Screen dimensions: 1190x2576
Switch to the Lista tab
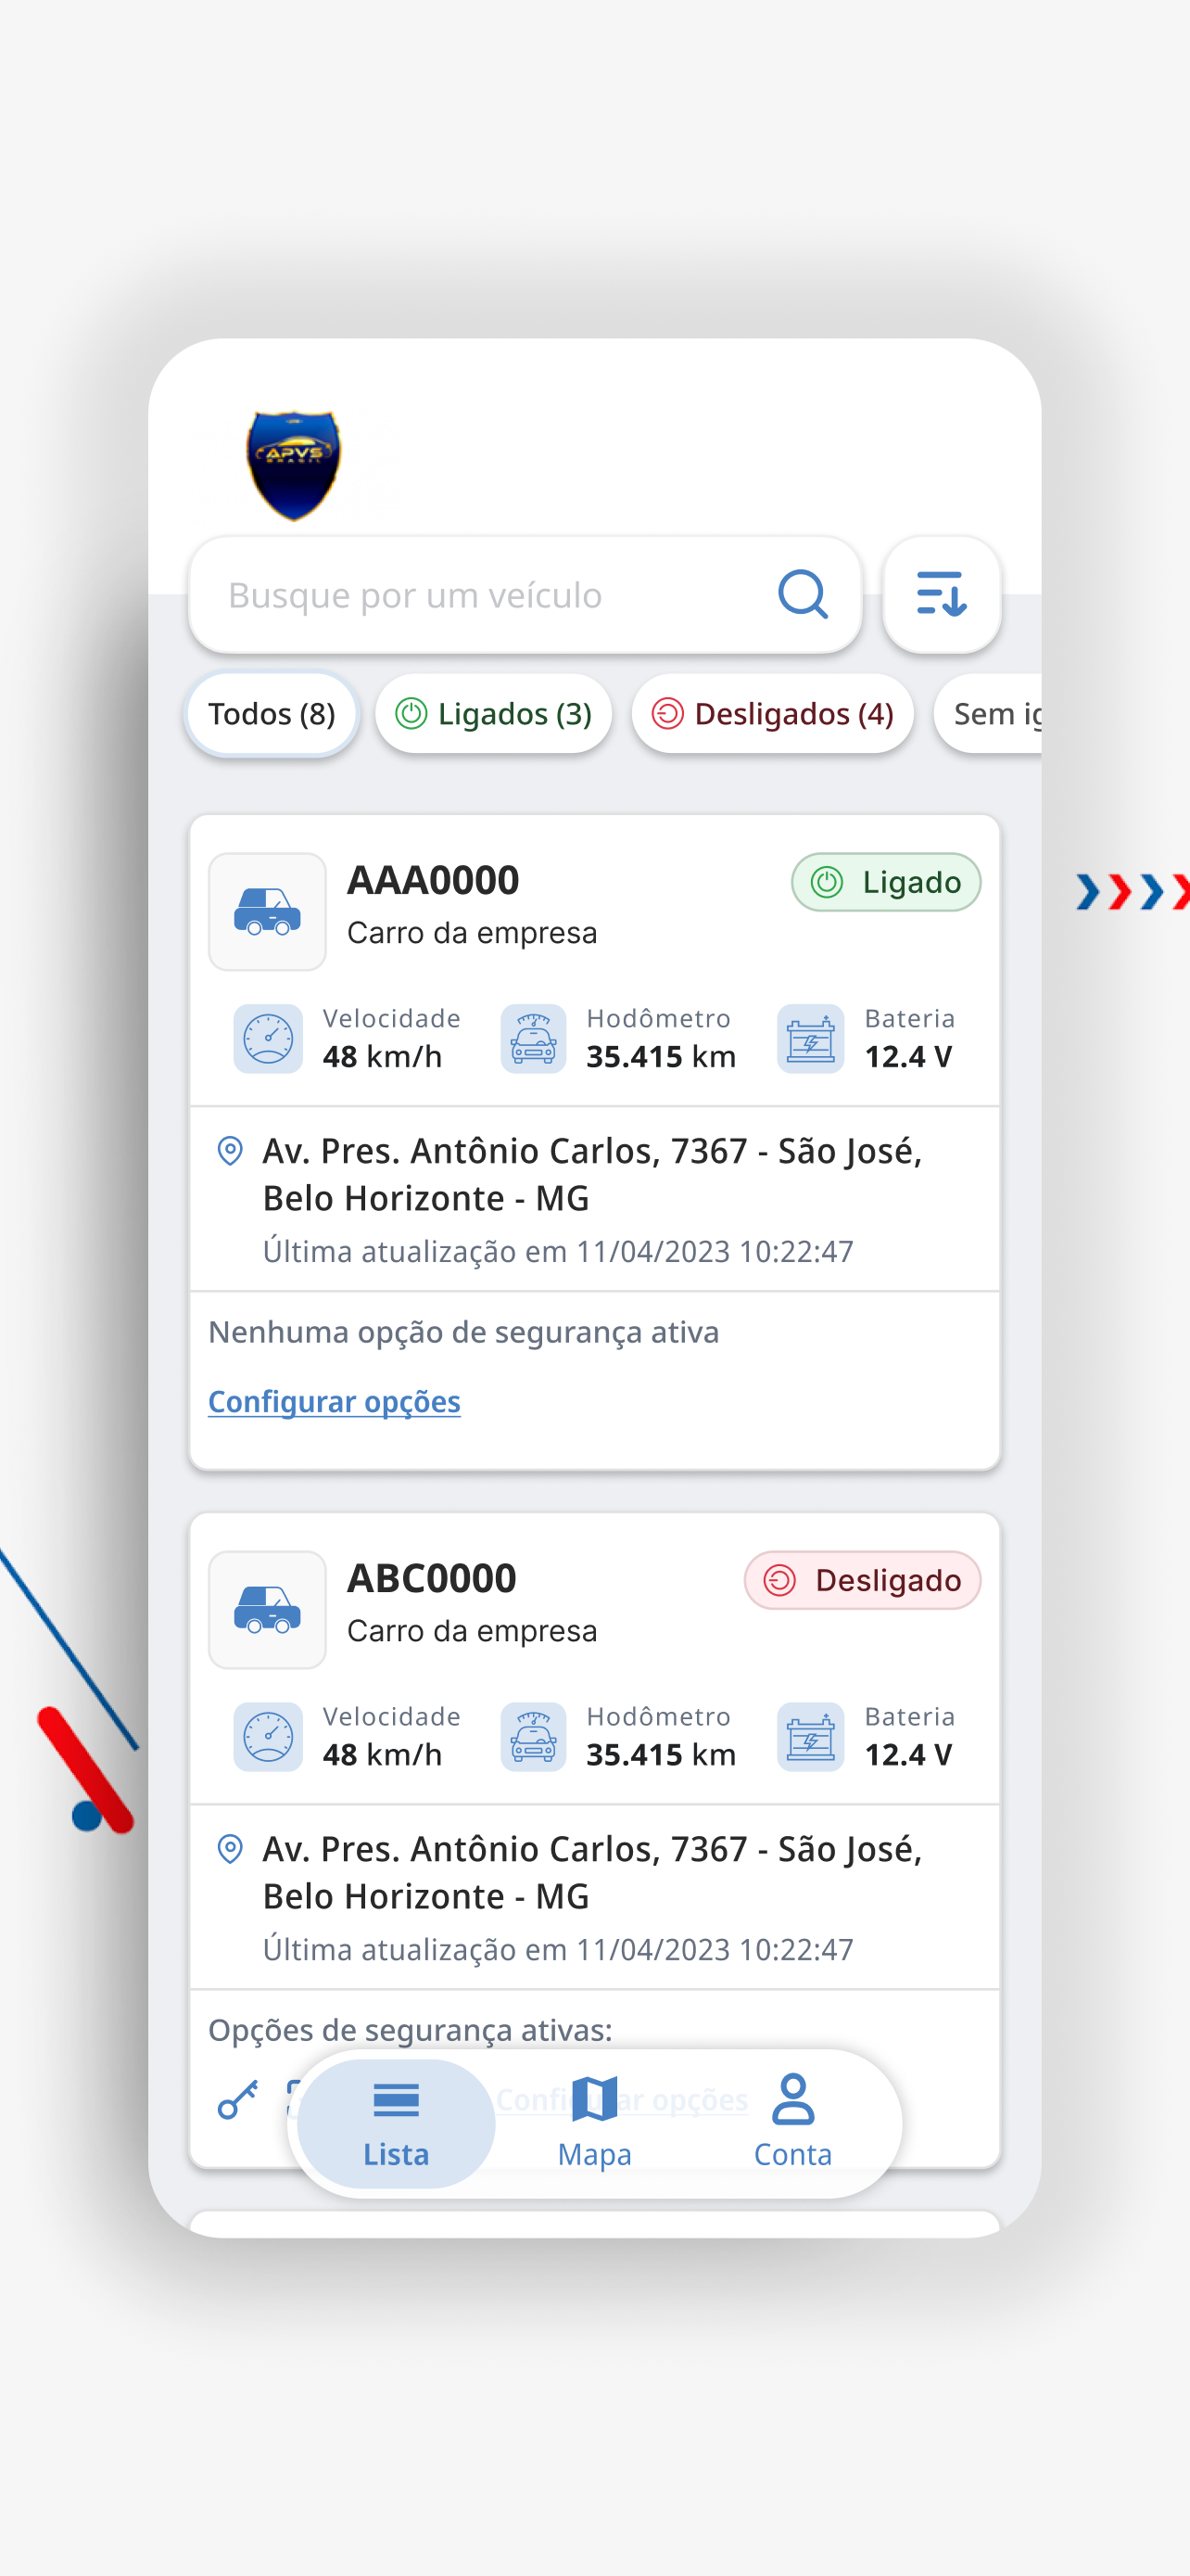pos(396,2123)
